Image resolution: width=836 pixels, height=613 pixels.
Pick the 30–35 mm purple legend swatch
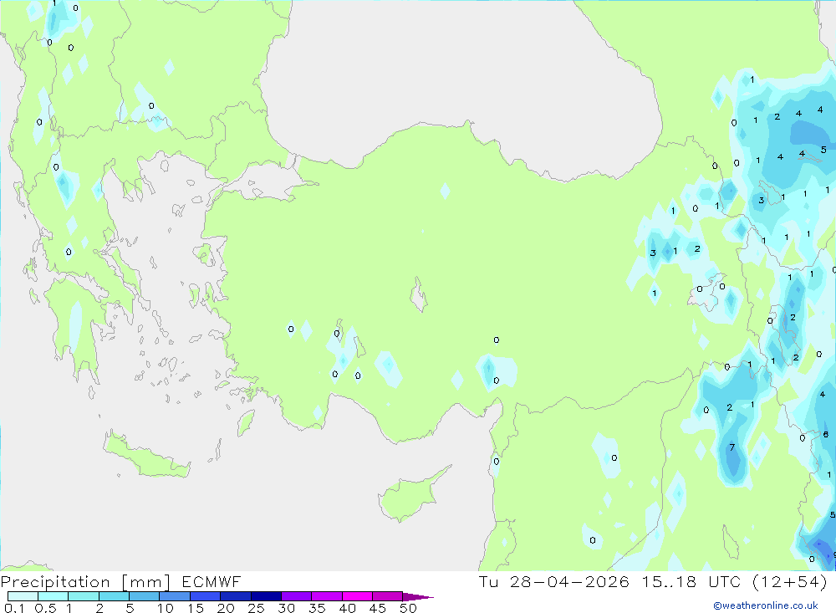296,596
